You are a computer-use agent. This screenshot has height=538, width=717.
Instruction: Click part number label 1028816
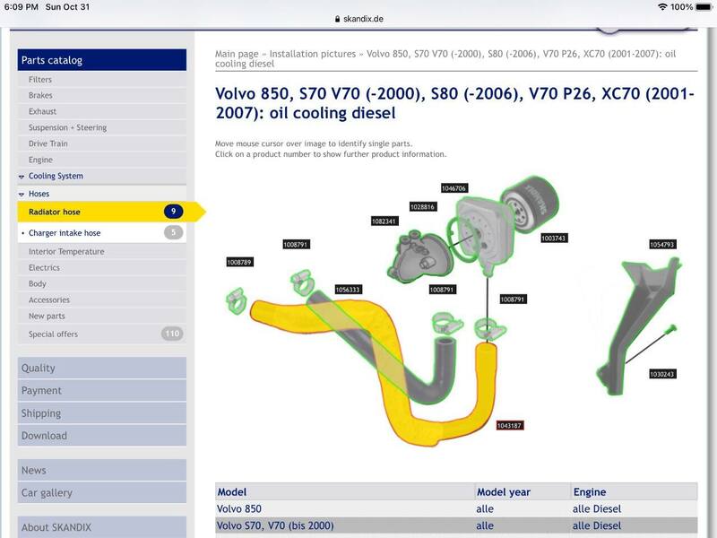[422, 207]
